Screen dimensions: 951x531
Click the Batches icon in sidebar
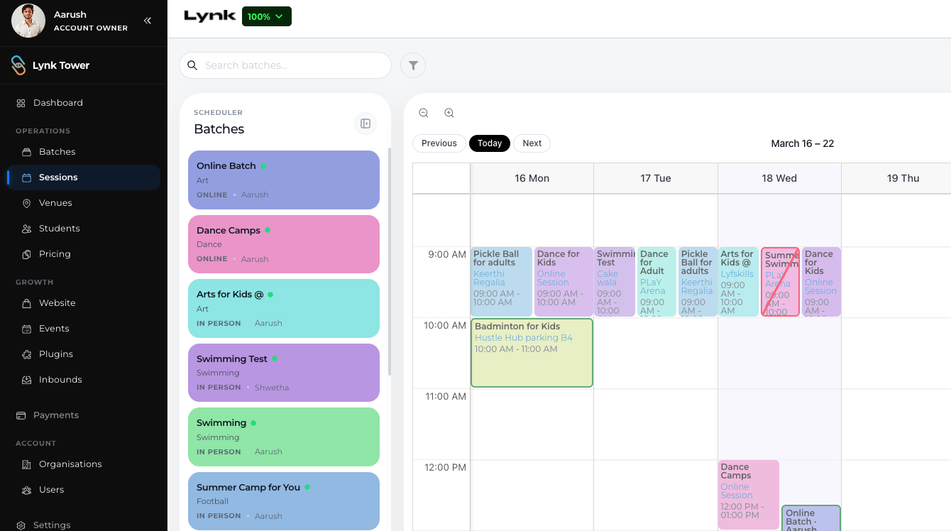pyautogui.click(x=27, y=152)
